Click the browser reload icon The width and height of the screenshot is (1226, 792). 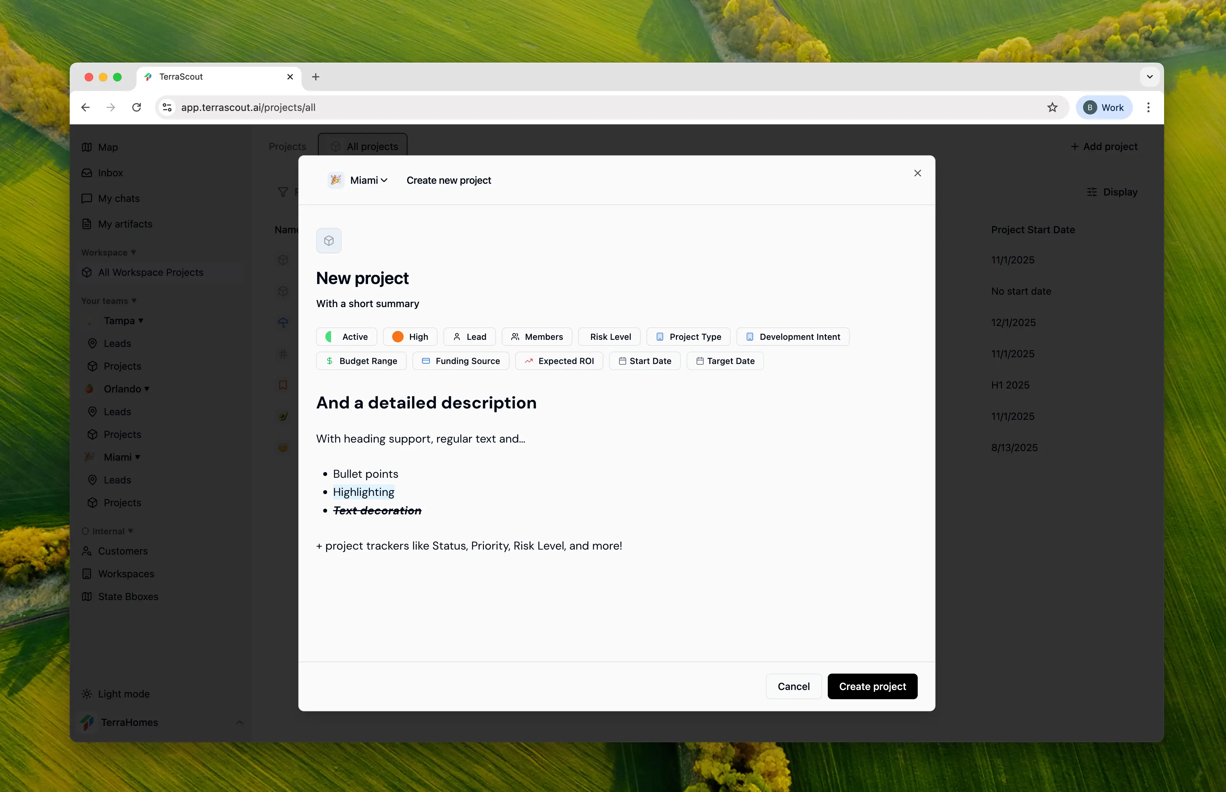[137, 107]
